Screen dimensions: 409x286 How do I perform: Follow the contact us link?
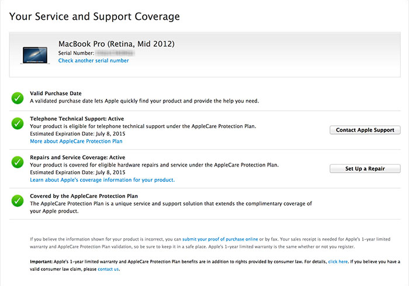click(x=108, y=269)
